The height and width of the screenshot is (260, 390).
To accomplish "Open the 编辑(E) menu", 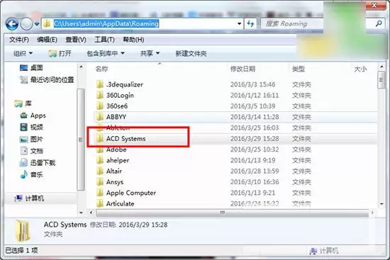I will point(47,40).
